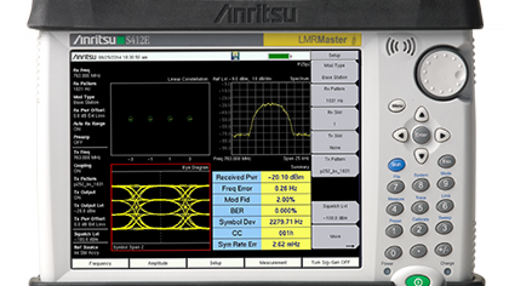Tap the number 8 System key
509x286 pixels.
point(420,185)
